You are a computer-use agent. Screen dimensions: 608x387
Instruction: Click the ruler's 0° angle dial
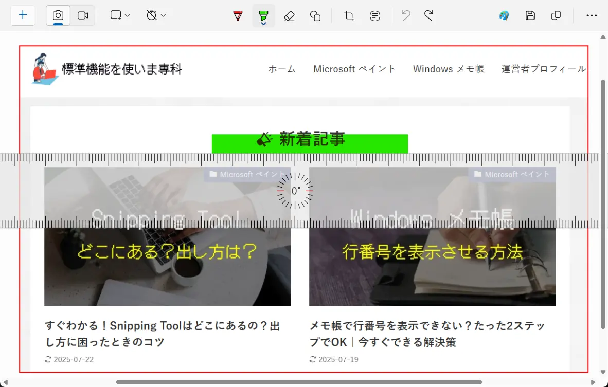point(295,191)
